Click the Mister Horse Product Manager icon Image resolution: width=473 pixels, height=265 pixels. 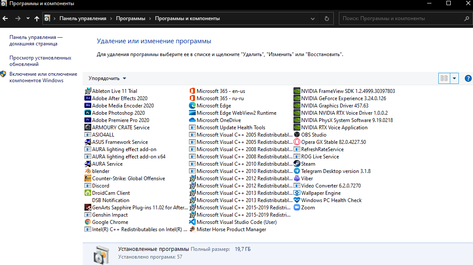pos(192,229)
